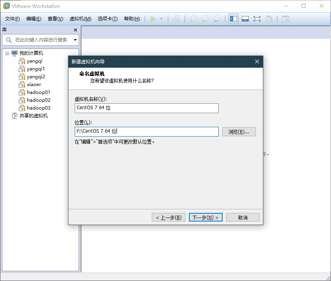Screen dimensions: 331x281
Task: Click the 上一步(B) back button
Action: 169,217
